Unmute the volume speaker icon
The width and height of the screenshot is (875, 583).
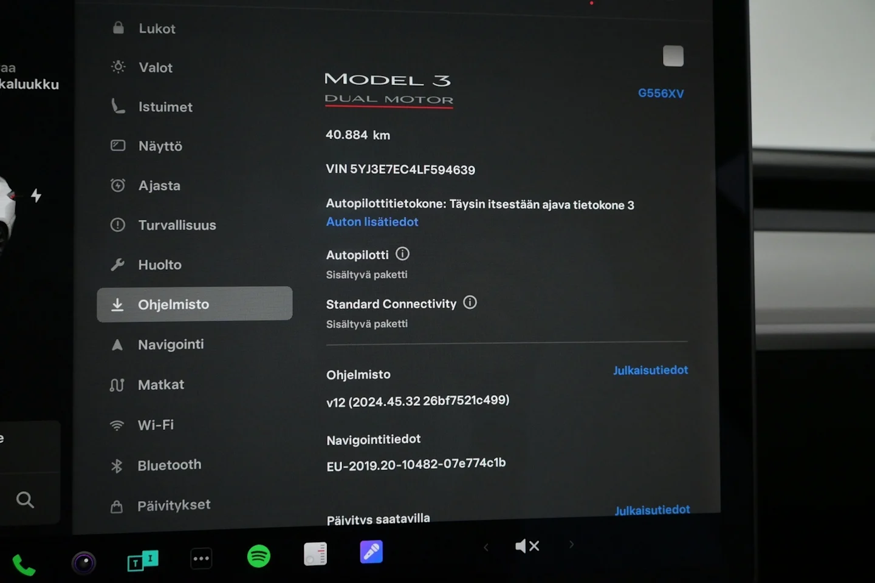(527, 546)
